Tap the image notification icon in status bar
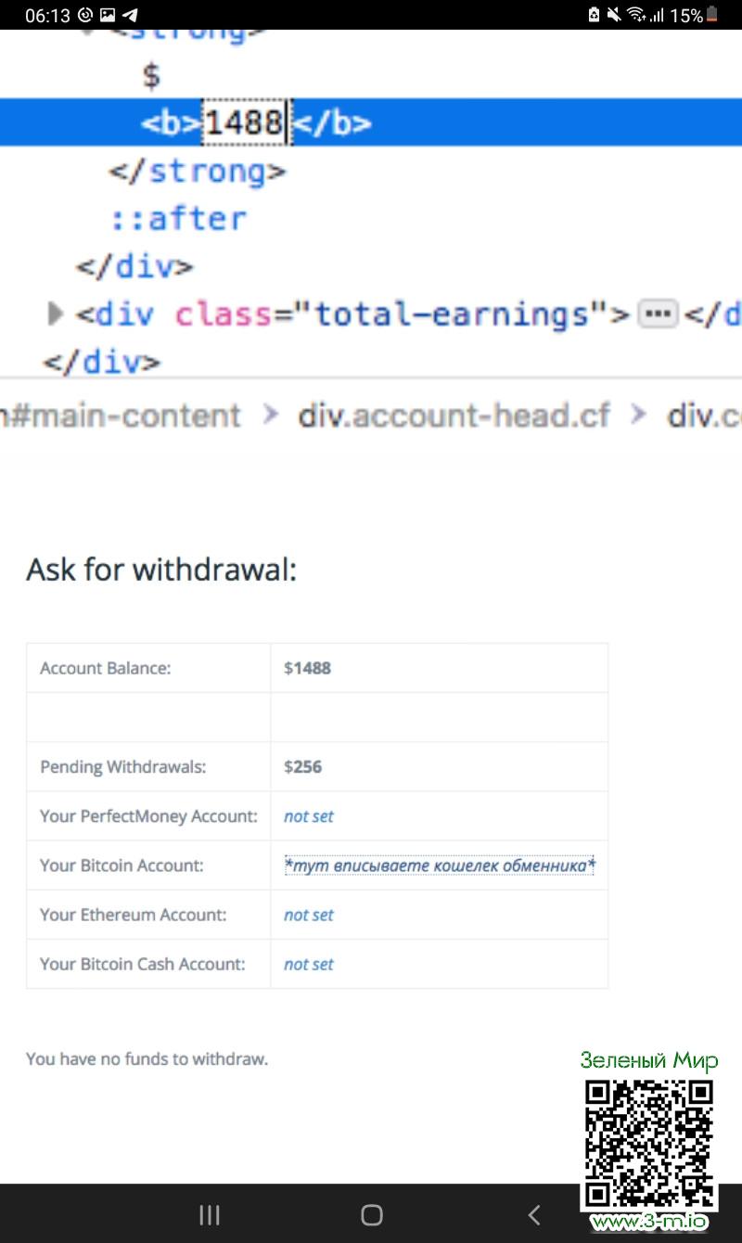The image size is (742, 1243). pos(109,15)
